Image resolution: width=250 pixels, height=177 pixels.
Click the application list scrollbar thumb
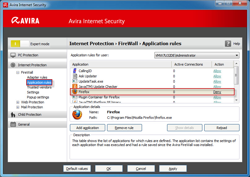click(x=236, y=75)
